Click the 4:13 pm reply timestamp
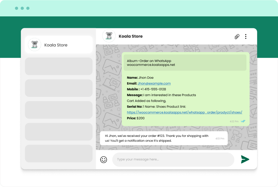Image resolution: width=278 pixels, height=187 pixels. click(220, 138)
